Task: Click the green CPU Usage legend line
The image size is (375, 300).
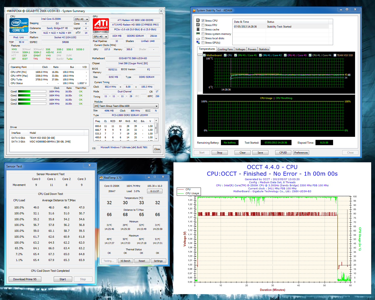Action: pyautogui.click(x=181, y=193)
